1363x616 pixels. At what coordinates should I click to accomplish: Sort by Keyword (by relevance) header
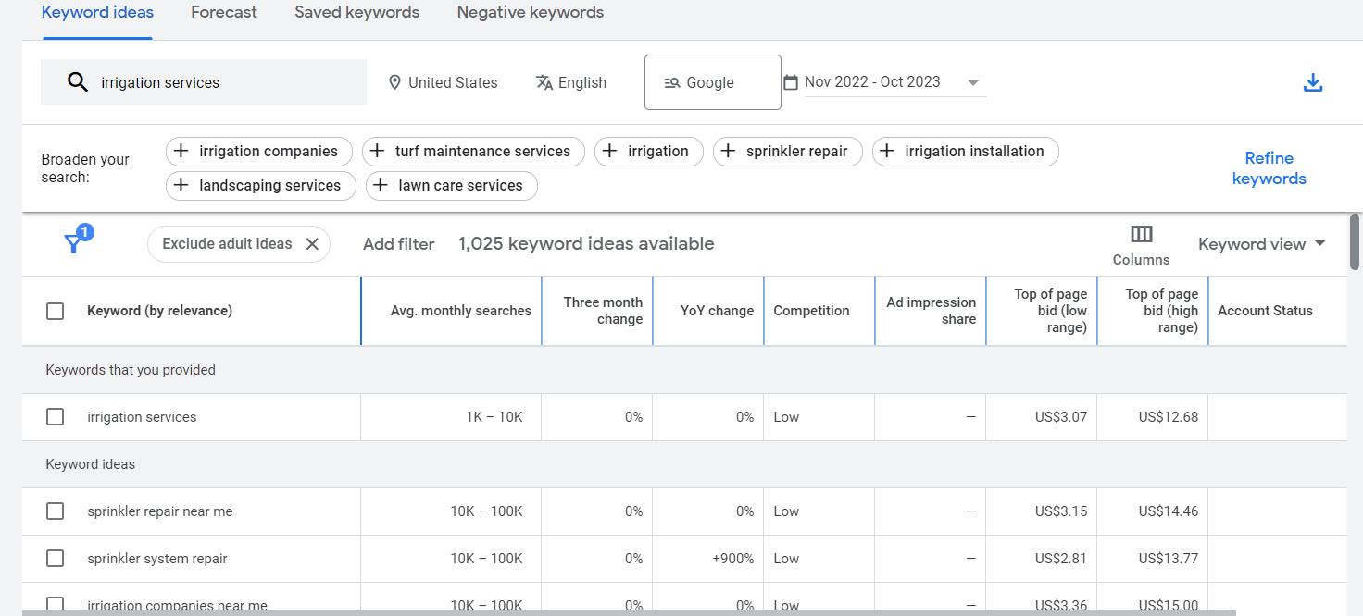coord(159,311)
